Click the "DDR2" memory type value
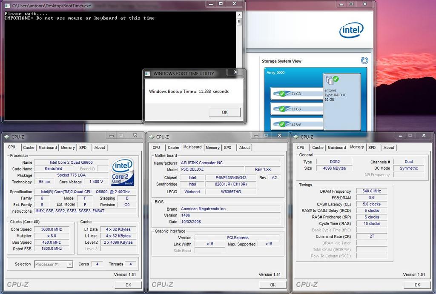Image resolution: width=436 pixels, height=294 pixels. (335, 162)
